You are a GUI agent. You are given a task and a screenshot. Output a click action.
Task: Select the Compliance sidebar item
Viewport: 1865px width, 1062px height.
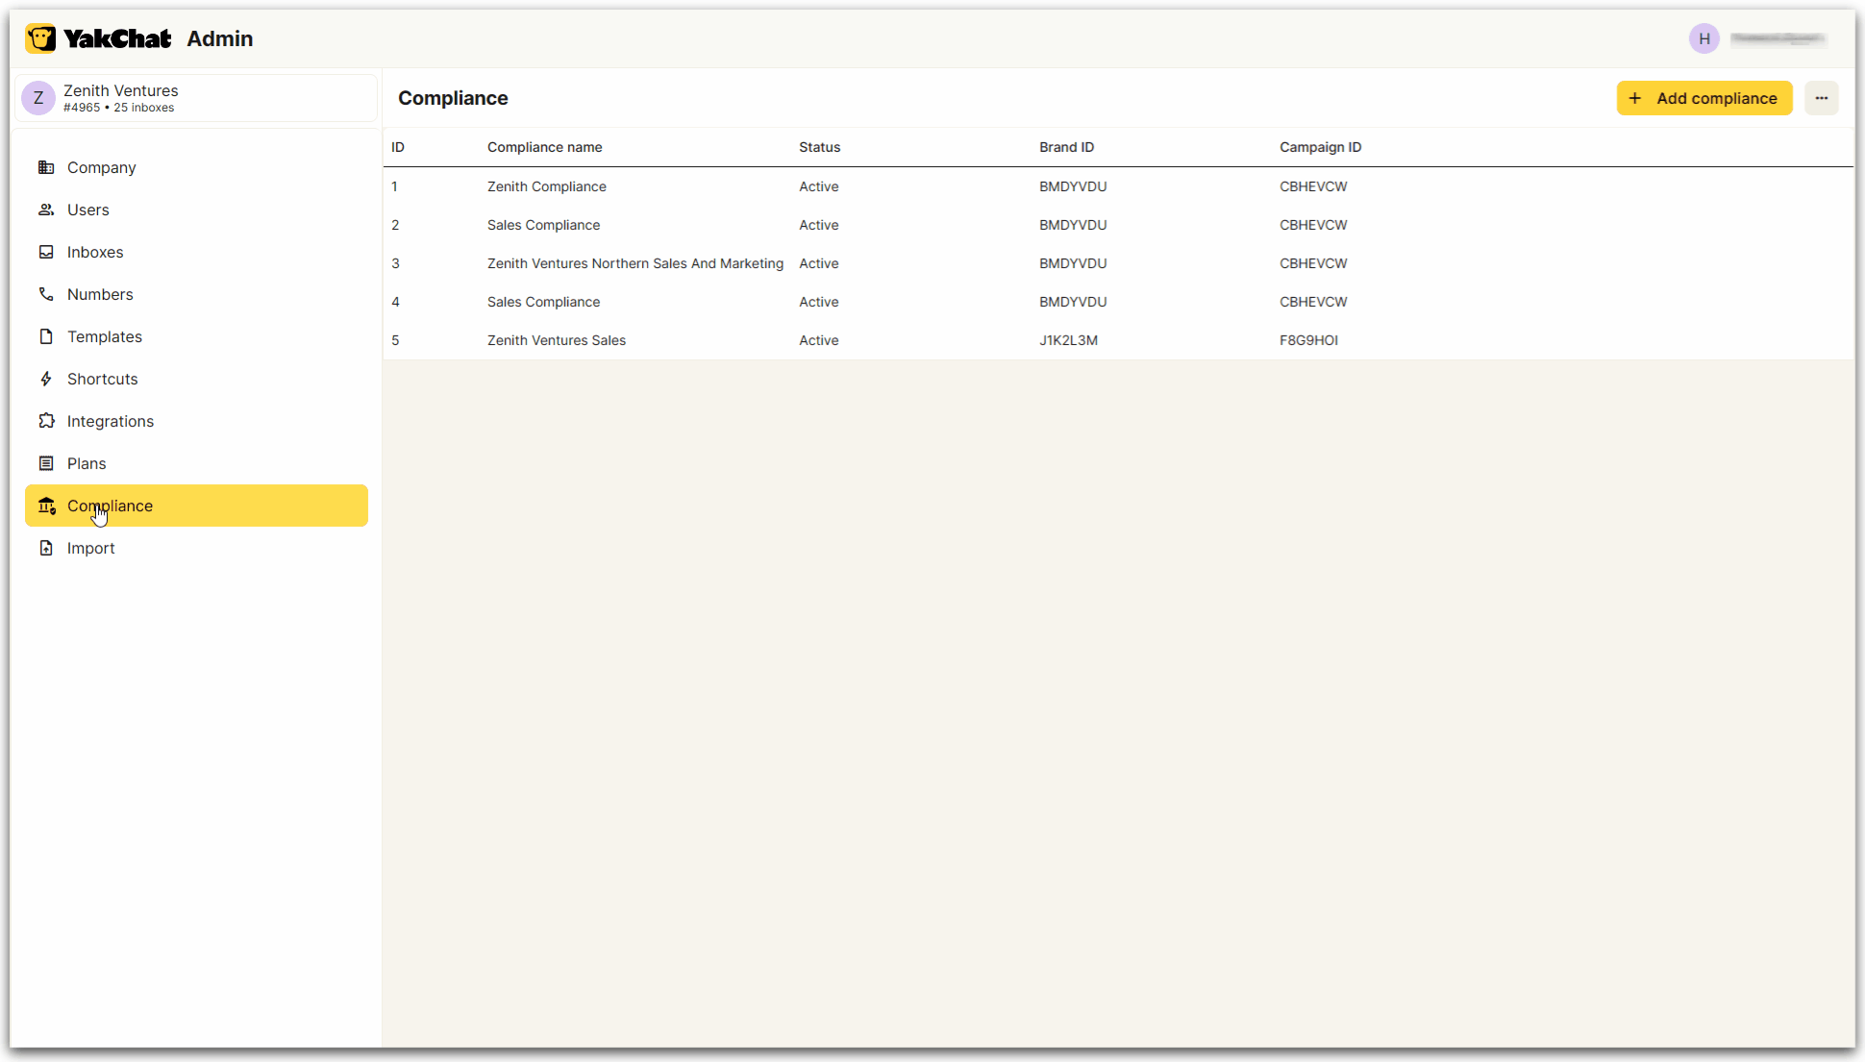[196, 506]
